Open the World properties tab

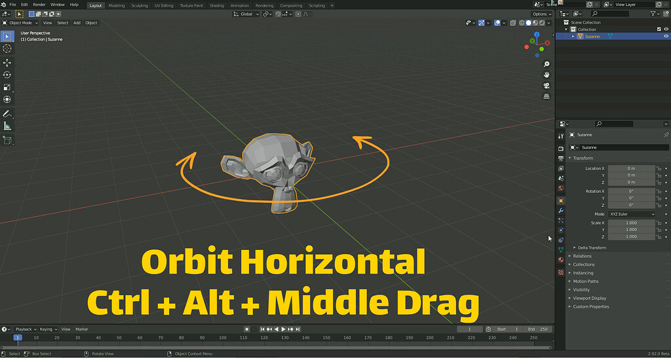pyautogui.click(x=561, y=188)
